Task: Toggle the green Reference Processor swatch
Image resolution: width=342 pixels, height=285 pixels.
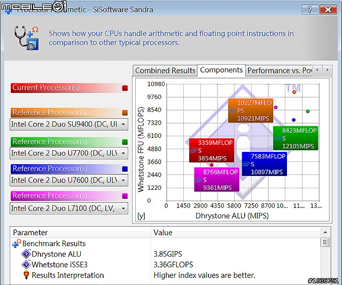Action: [125, 142]
